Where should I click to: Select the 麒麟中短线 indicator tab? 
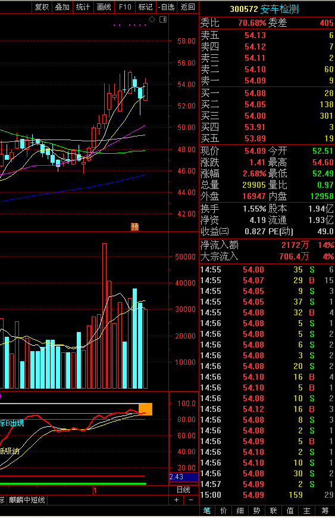click(27, 500)
